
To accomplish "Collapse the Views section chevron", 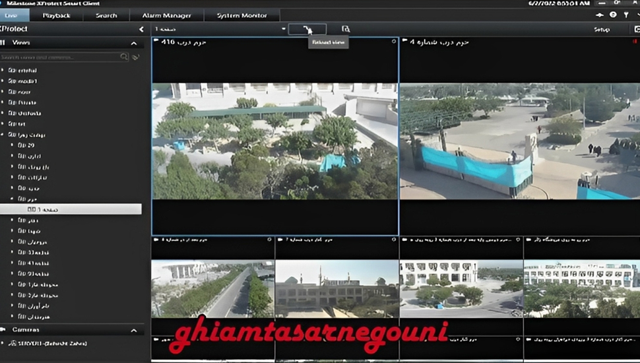I will 134,43.
